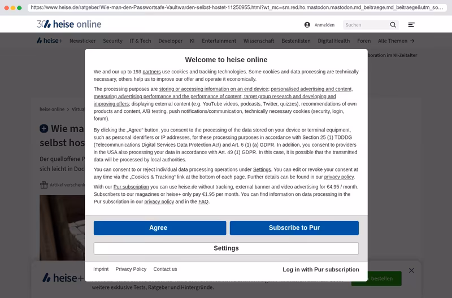Open the Digital Health nav item
The width and height of the screenshot is (452, 298).
pos(334,41)
